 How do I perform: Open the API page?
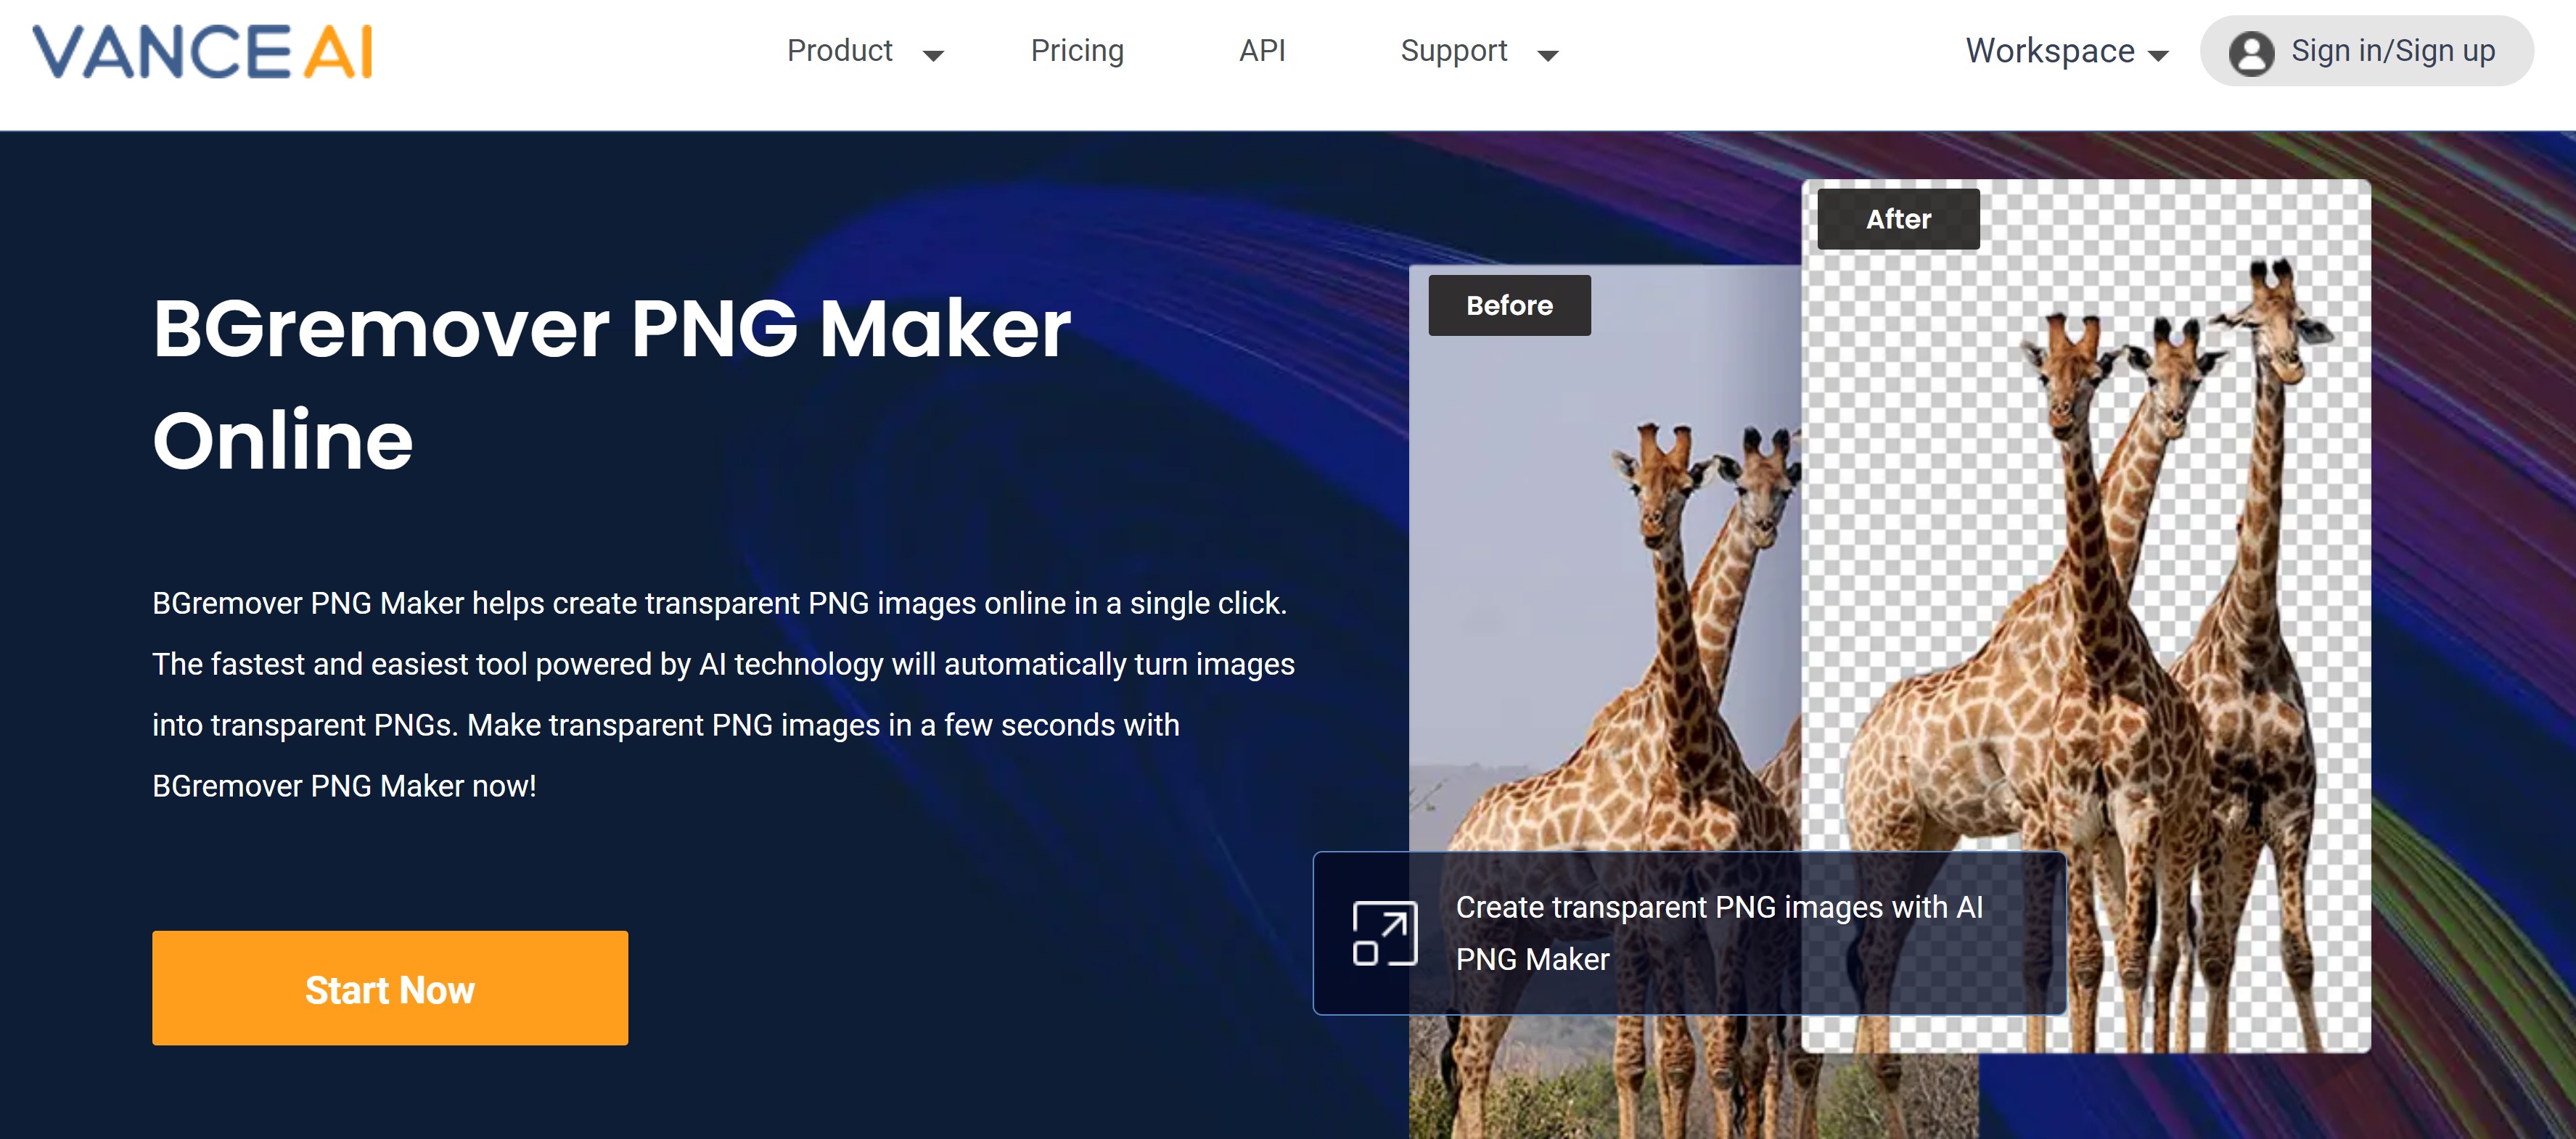[1262, 51]
